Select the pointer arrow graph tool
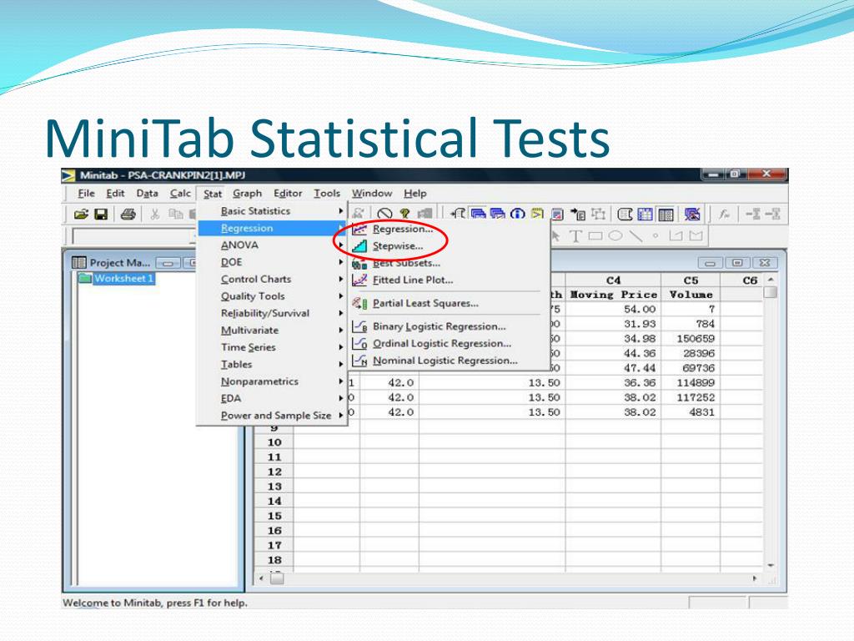 click(555, 236)
